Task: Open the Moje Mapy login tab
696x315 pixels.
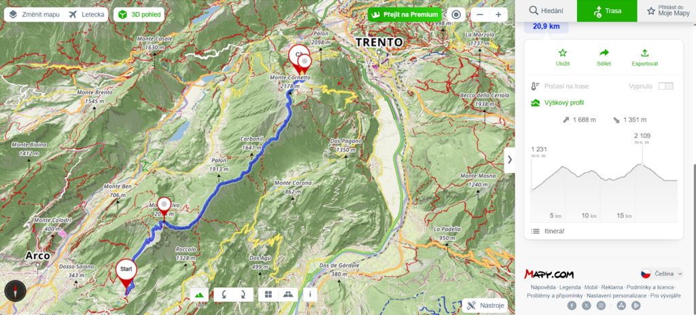Action: tap(667, 11)
